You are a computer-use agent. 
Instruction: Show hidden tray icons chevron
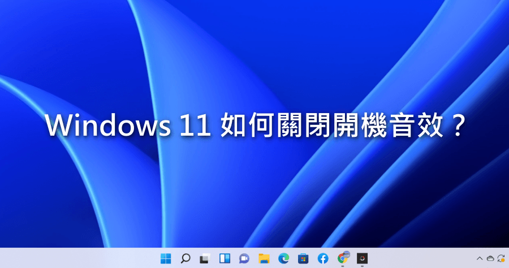coord(480,258)
